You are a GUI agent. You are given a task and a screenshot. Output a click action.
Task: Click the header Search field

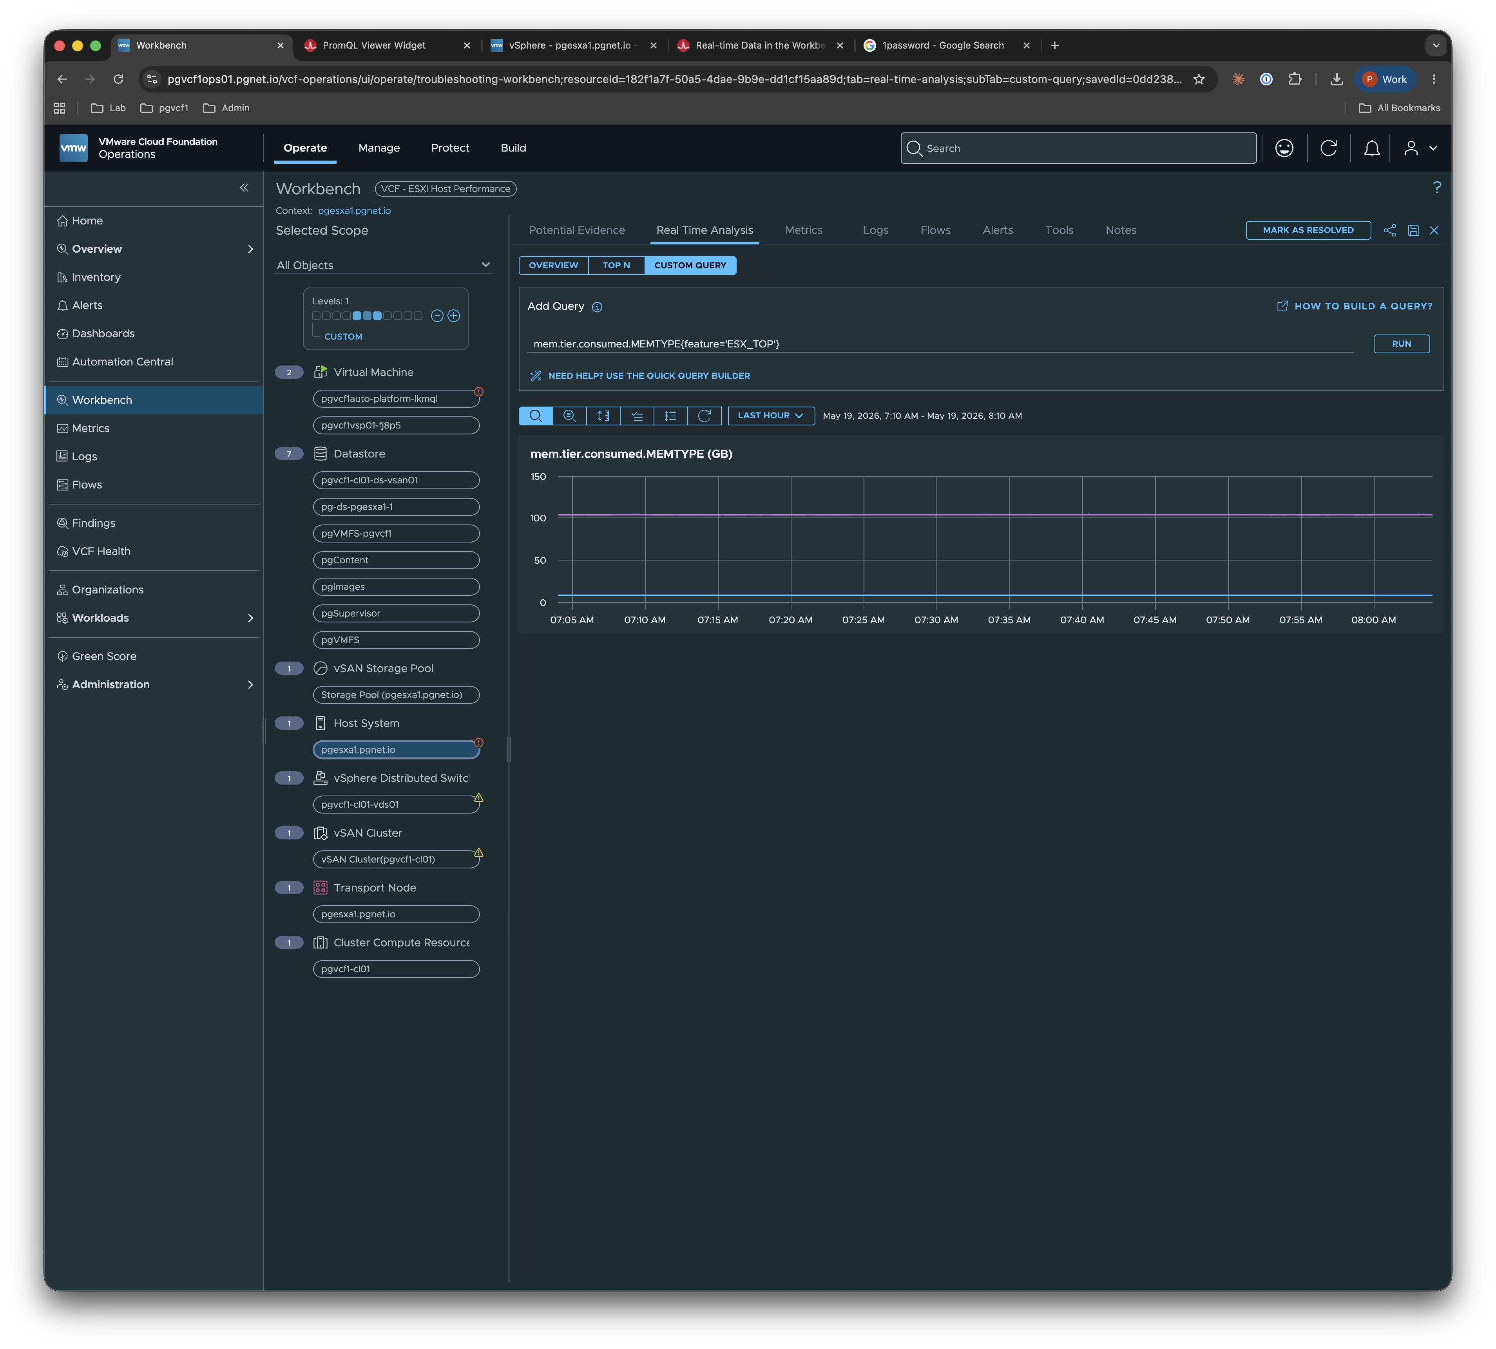[x=1078, y=148]
